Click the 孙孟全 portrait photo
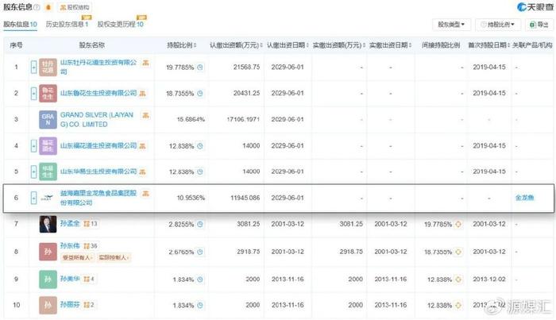Viewport: 556px width, 320px height. 48,224
